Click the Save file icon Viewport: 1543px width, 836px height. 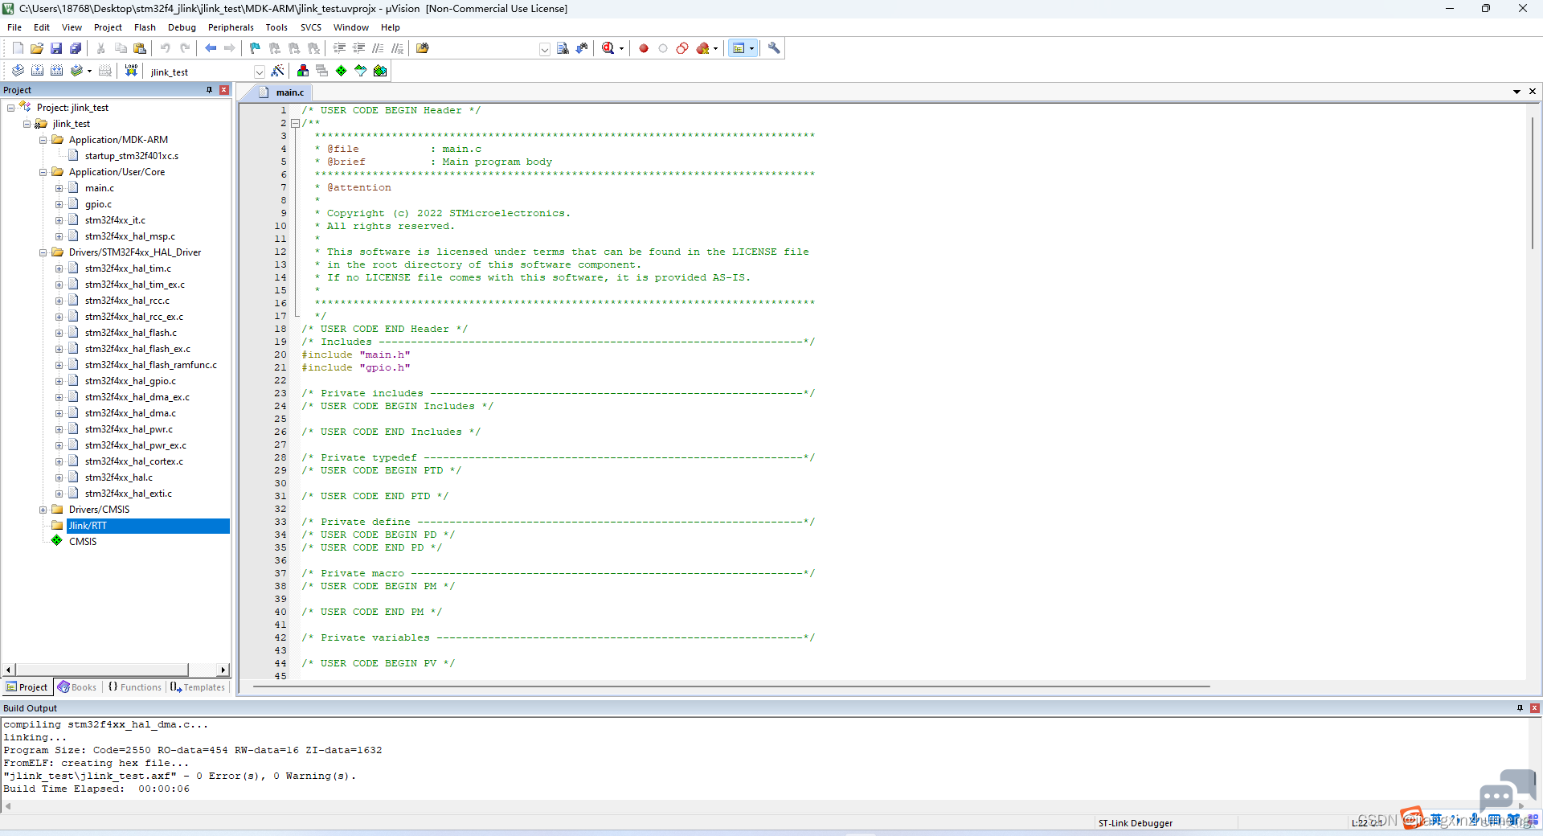coord(56,48)
